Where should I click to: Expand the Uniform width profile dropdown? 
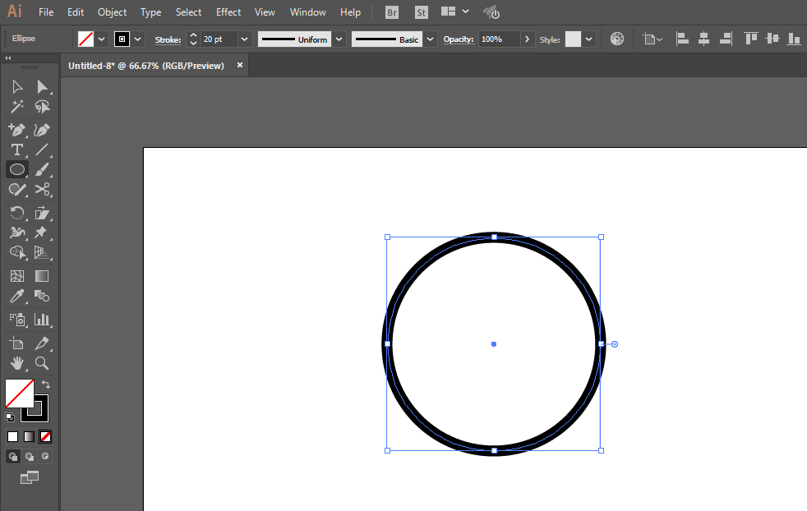coord(339,39)
